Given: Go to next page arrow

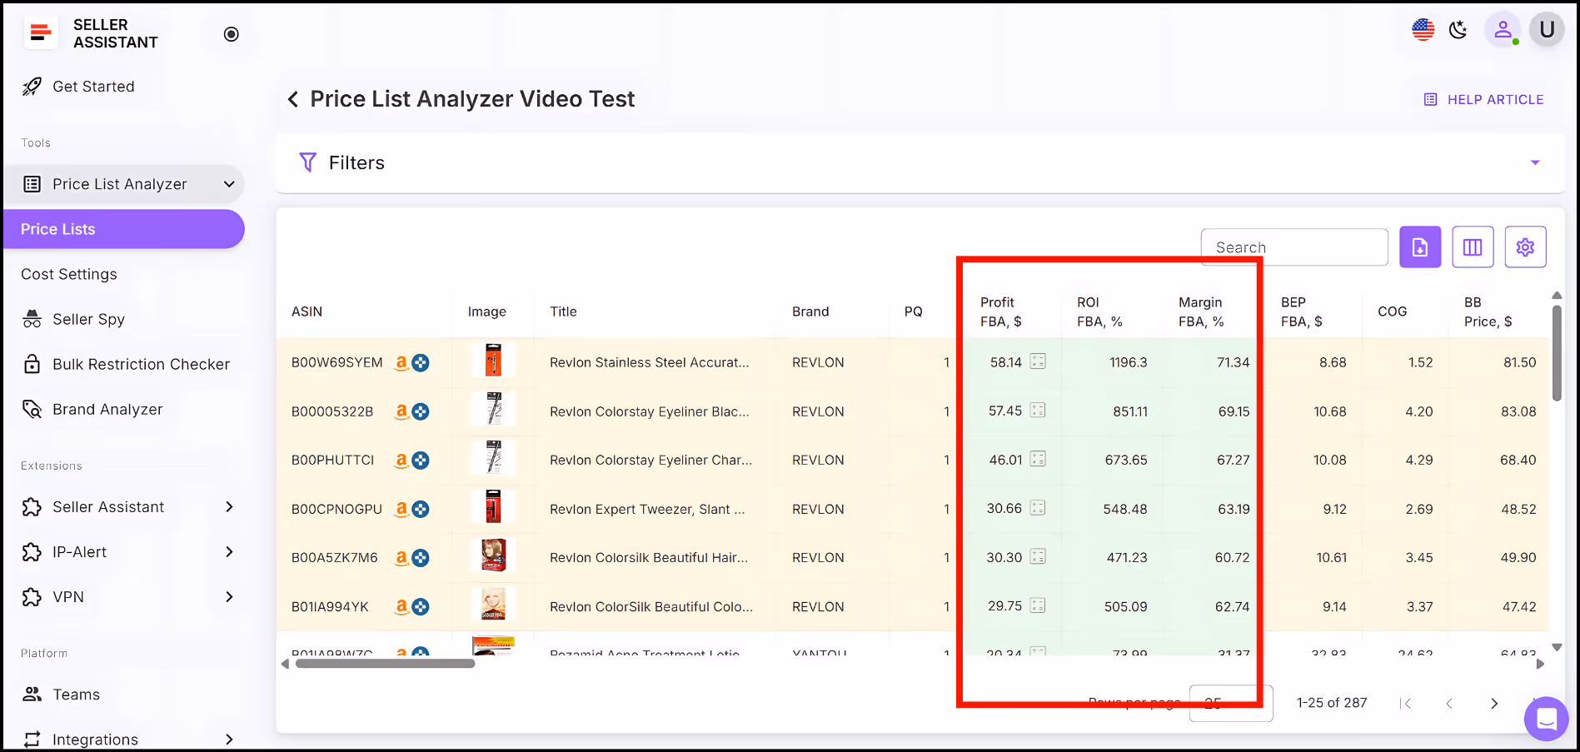Looking at the screenshot, I should point(1494,704).
